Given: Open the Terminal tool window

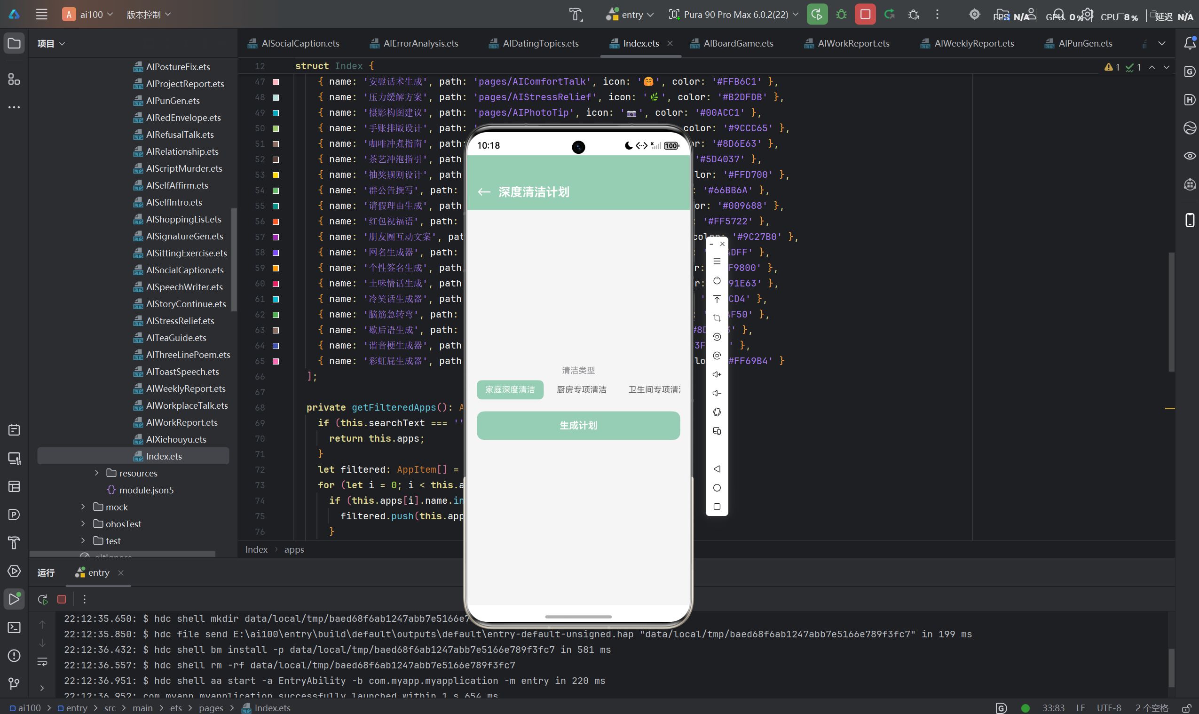Looking at the screenshot, I should coord(15,627).
